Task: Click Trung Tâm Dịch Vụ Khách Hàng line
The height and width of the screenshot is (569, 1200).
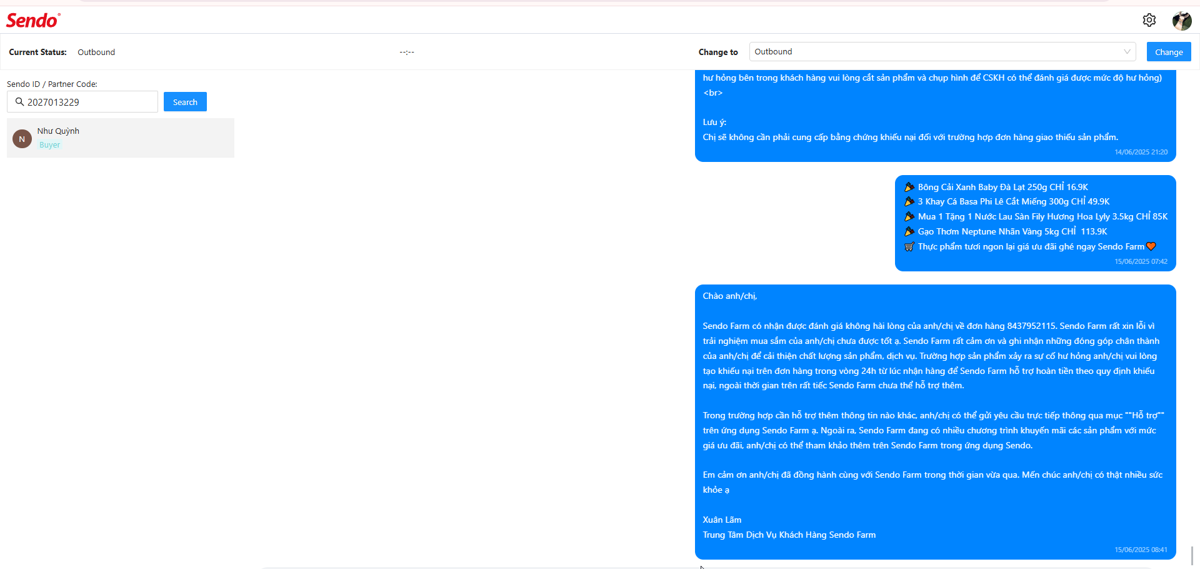Action: (789, 535)
